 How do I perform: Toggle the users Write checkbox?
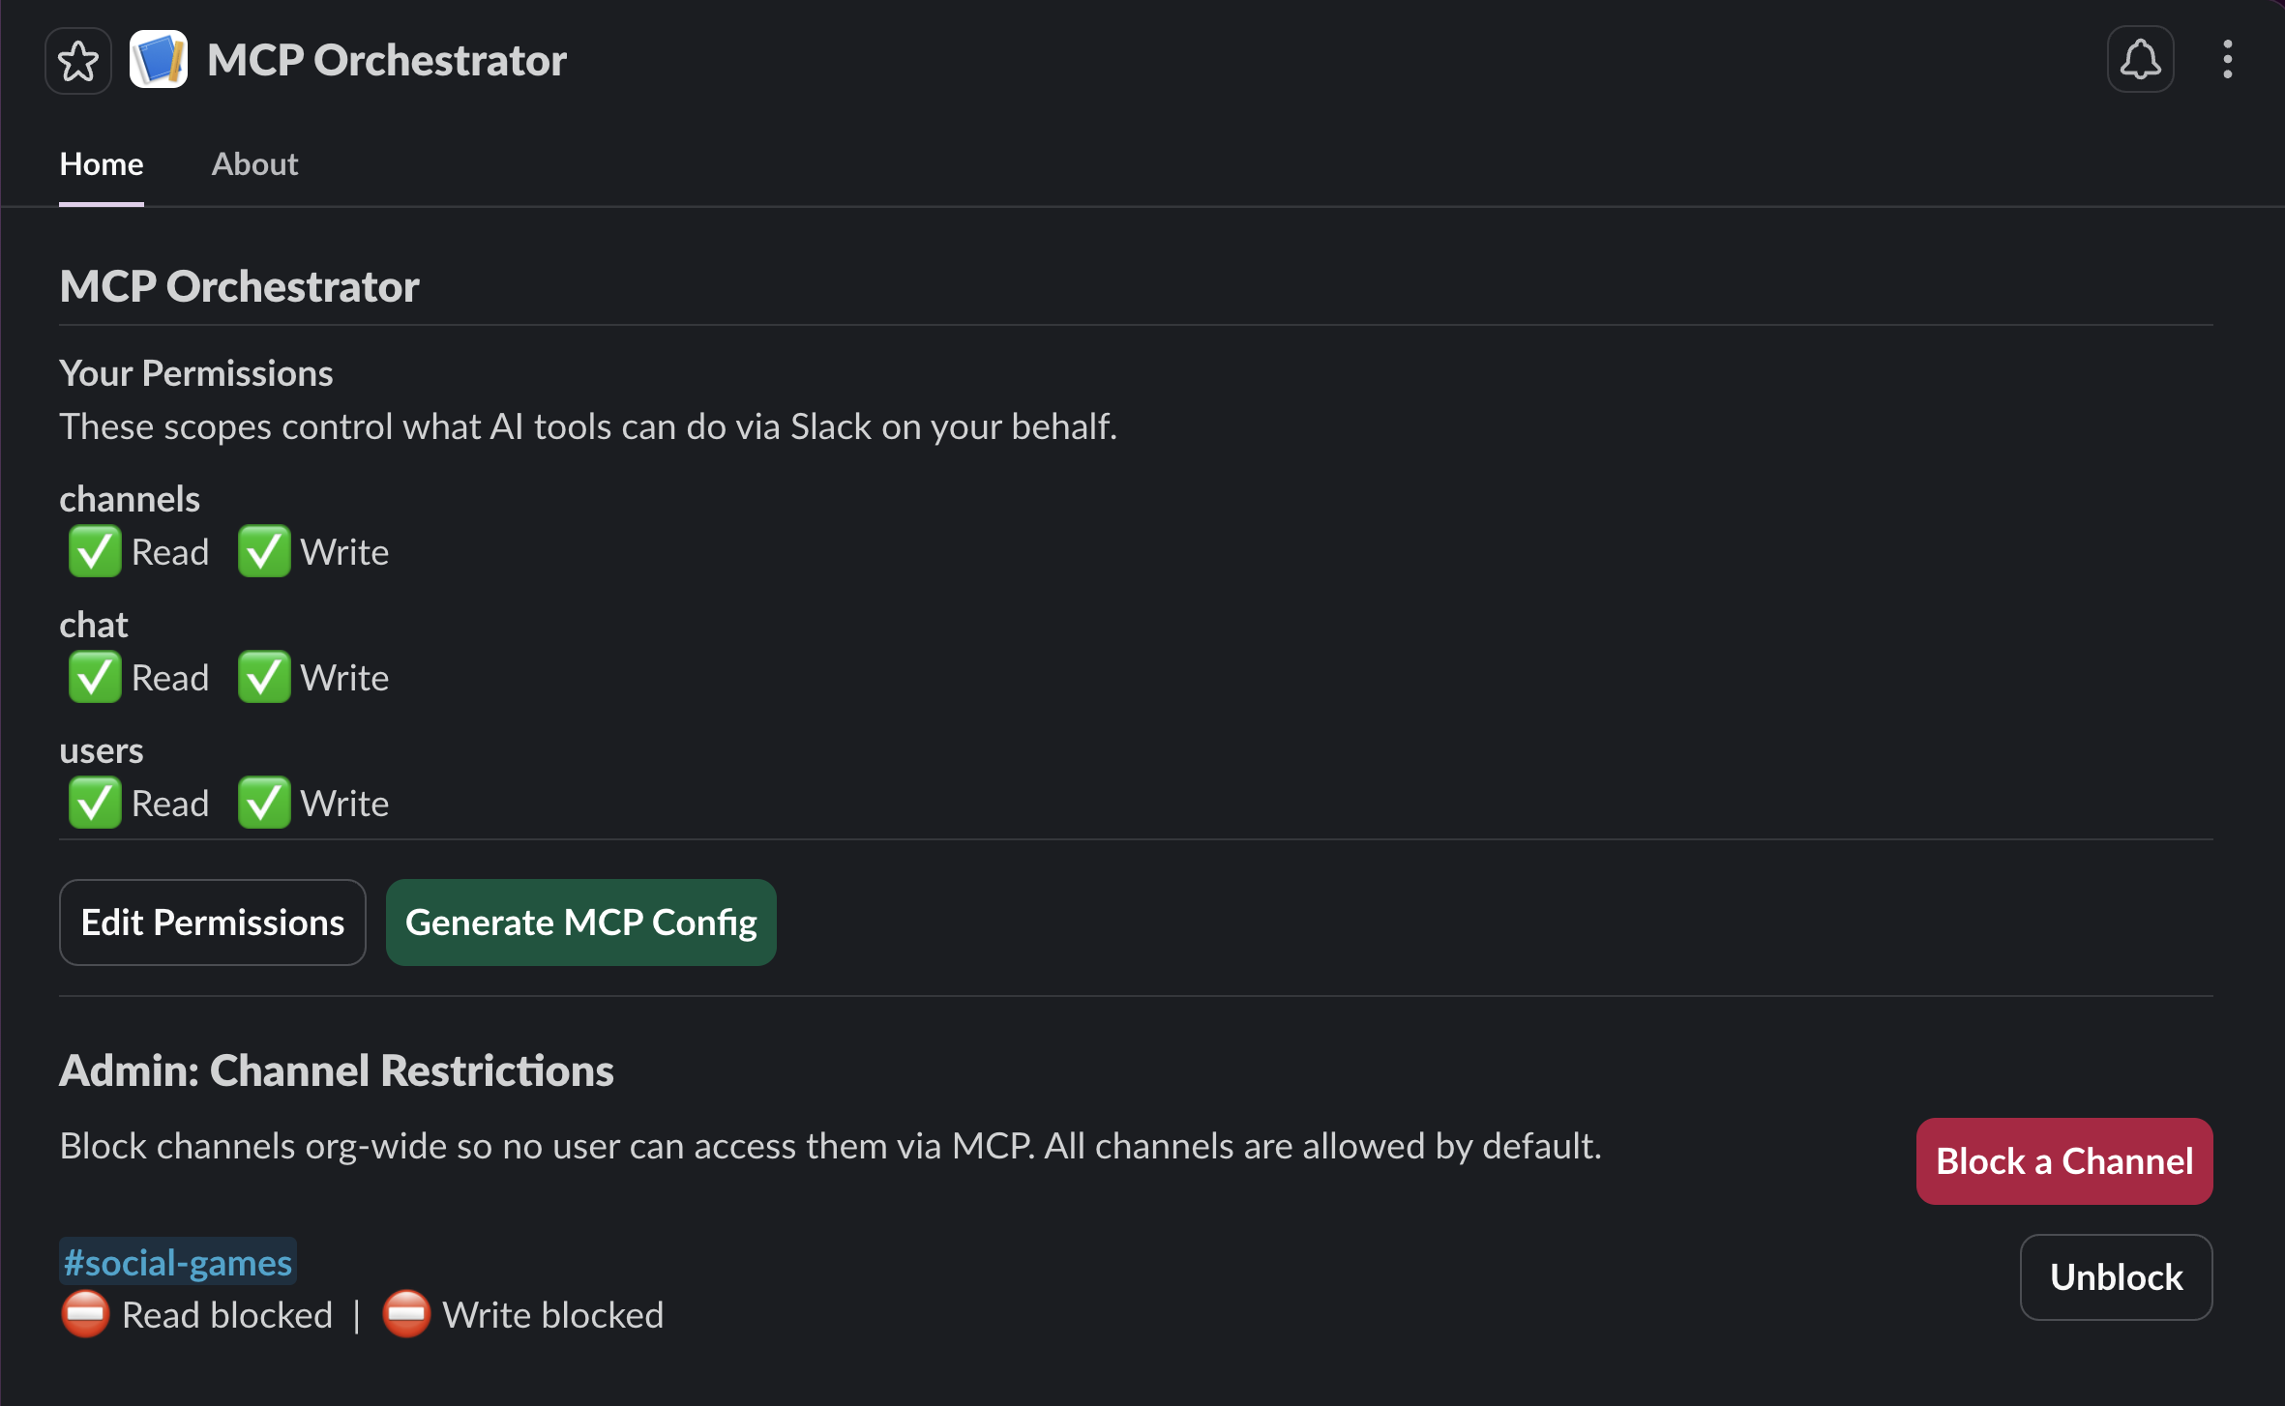[263, 802]
